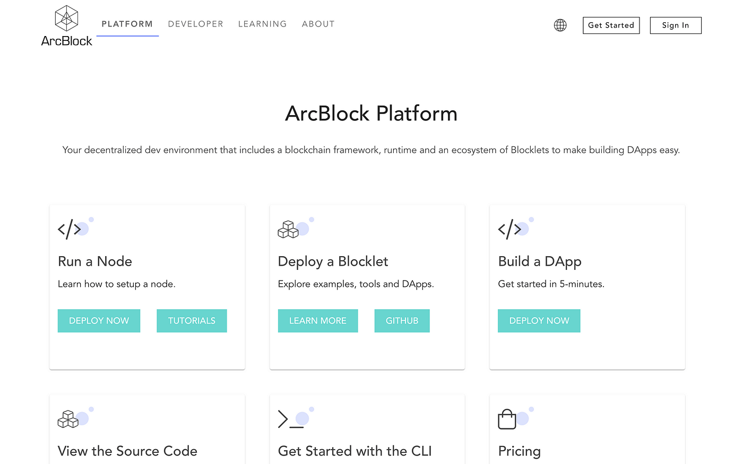Viewport: 743px width, 464px height.
Task: Click the shopping bag icon on Pricing card
Action: click(x=507, y=418)
